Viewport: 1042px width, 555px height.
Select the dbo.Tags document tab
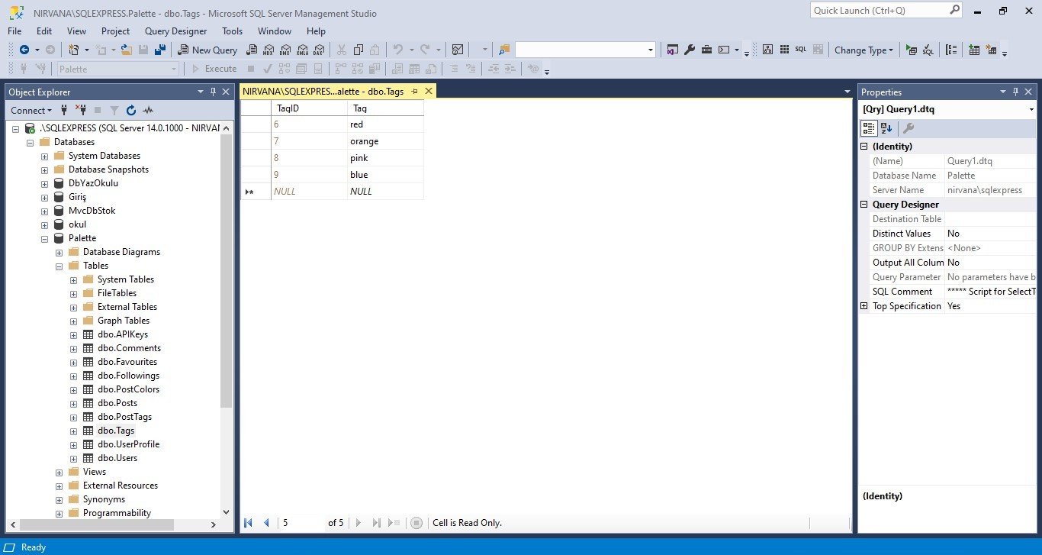click(x=323, y=92)
